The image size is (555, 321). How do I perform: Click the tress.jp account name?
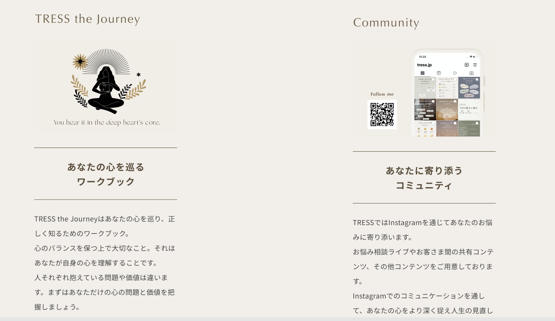point(424,65)
